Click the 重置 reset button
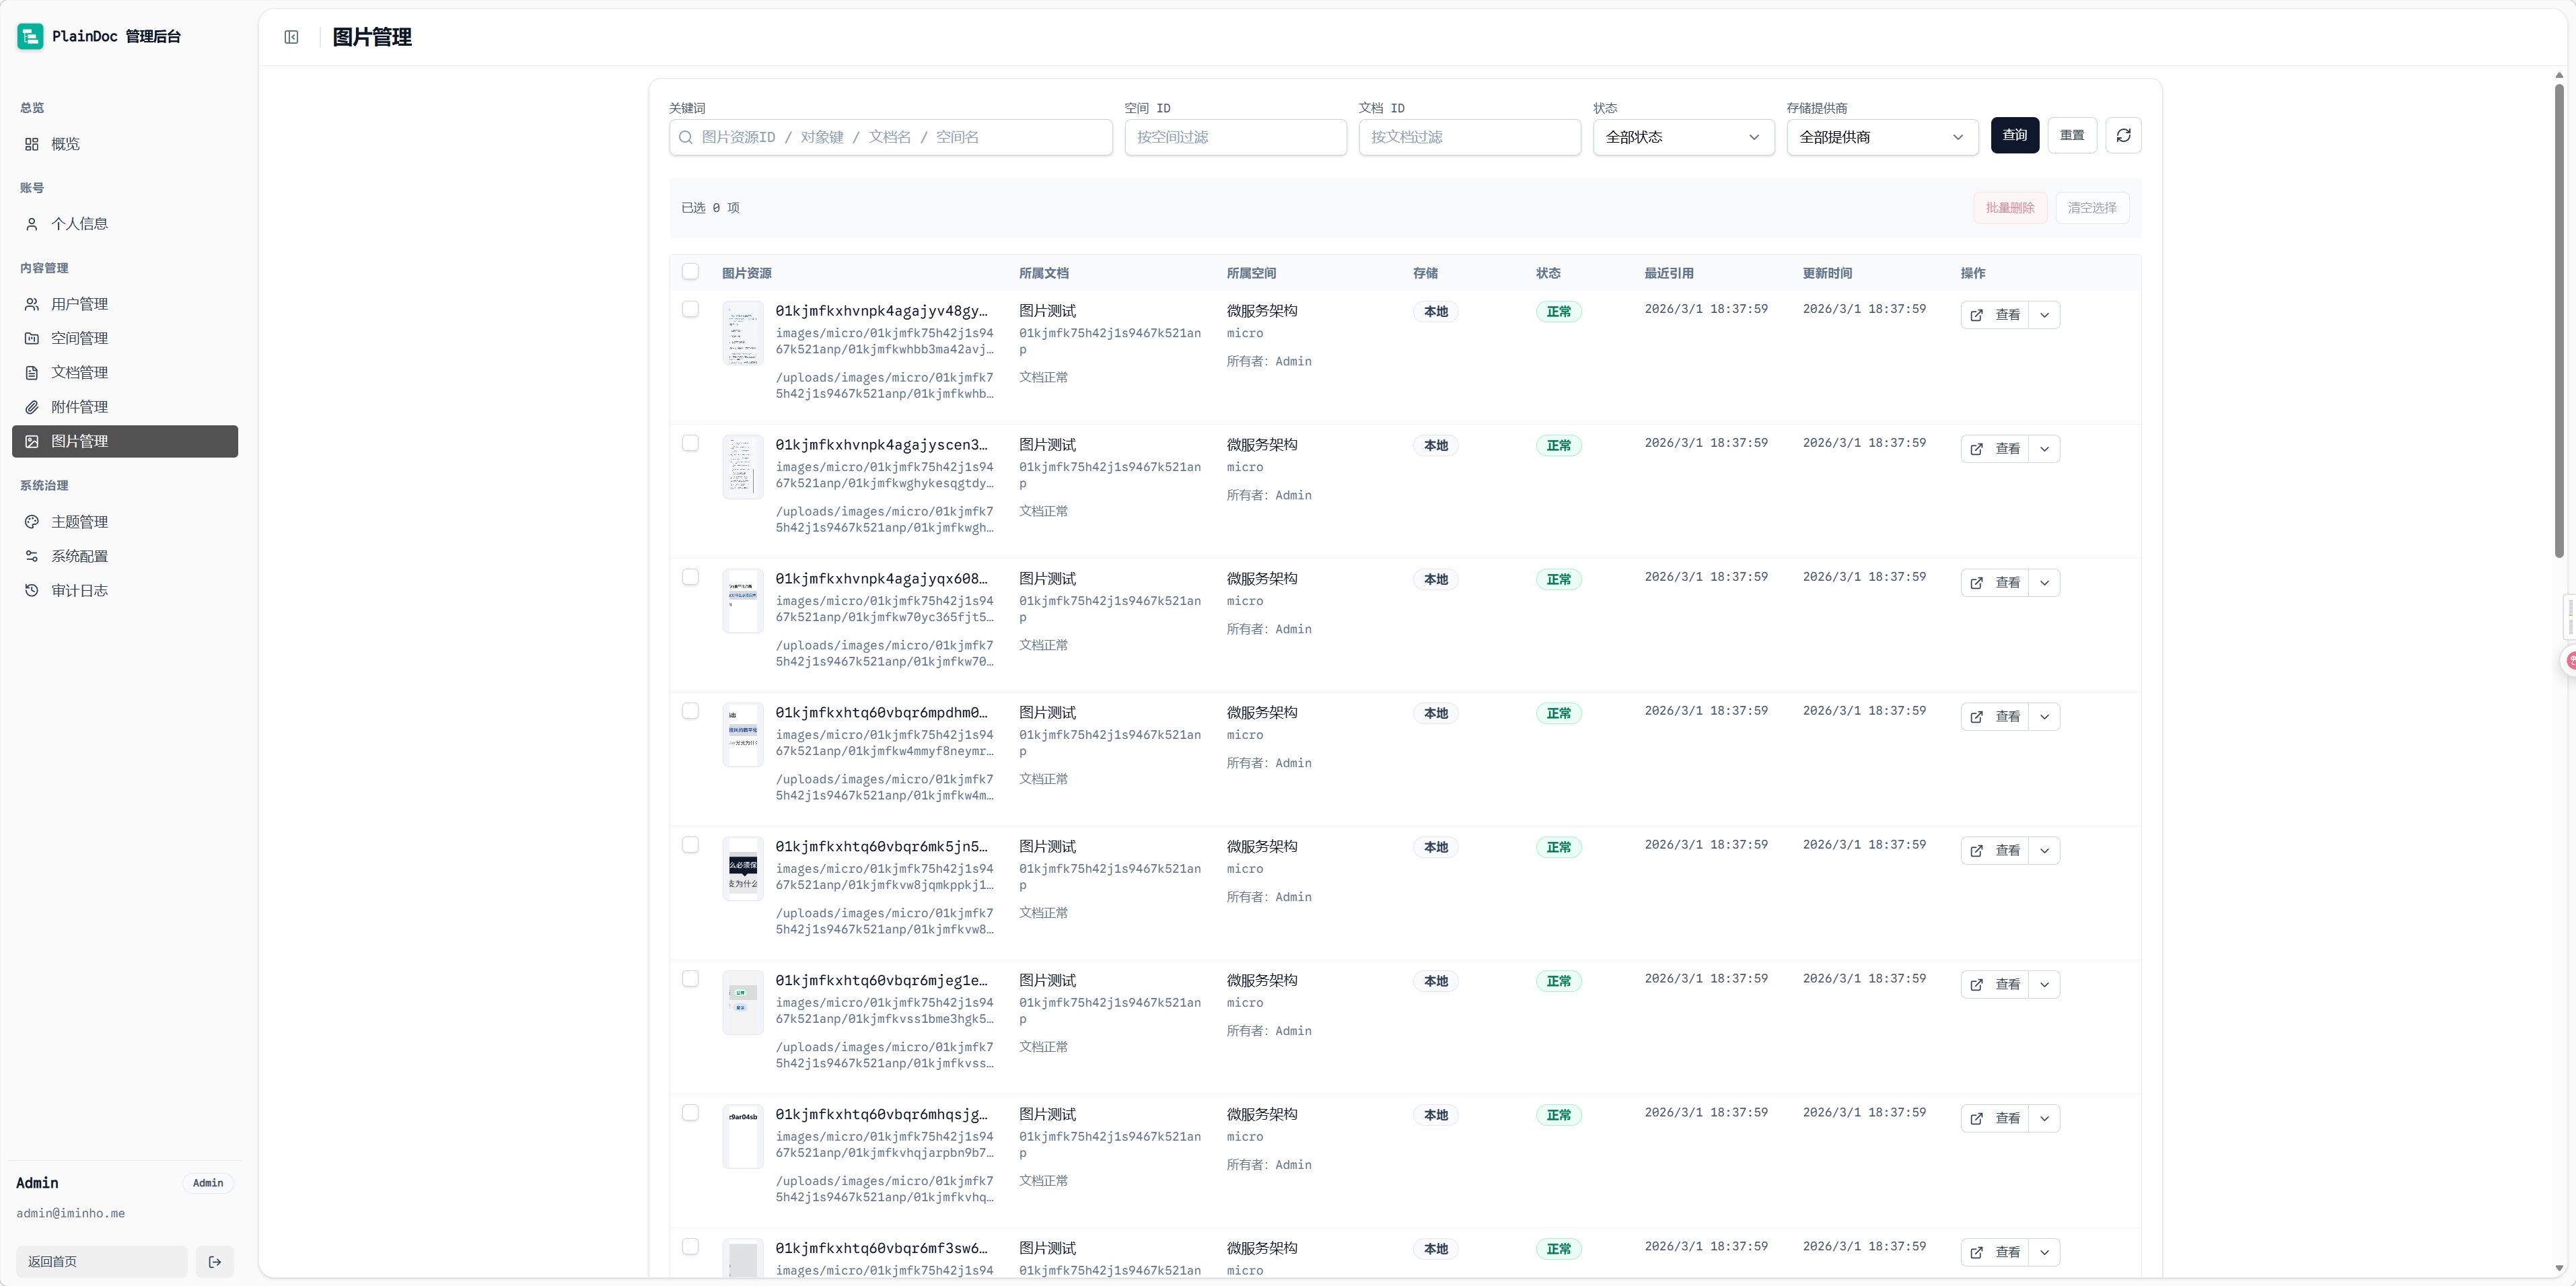Viewport: 2576px width, 1286px height. [x=2072, y=135]
